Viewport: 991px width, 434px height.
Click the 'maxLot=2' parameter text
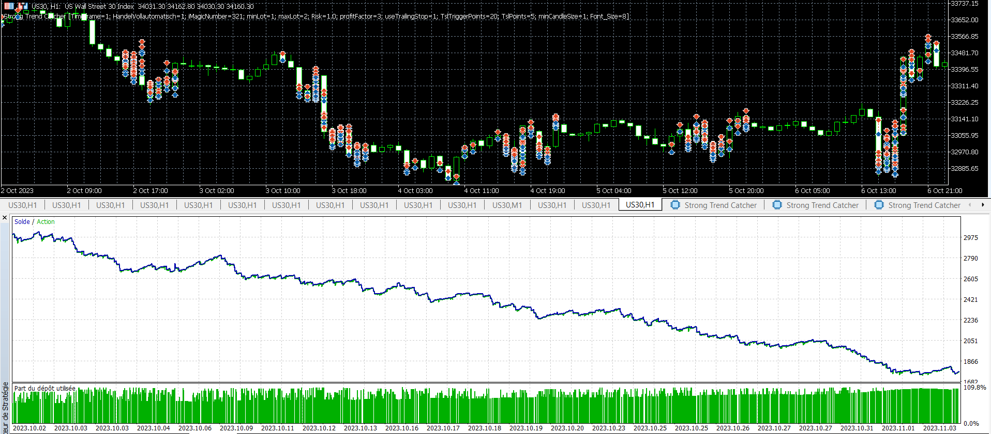[x=293, y=17]
